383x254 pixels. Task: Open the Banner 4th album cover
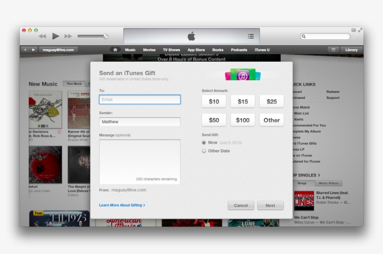78,110
